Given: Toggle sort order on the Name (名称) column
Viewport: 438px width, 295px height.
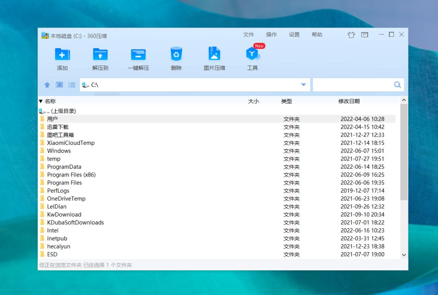Looking at the screenshot, I should point(50,101).
